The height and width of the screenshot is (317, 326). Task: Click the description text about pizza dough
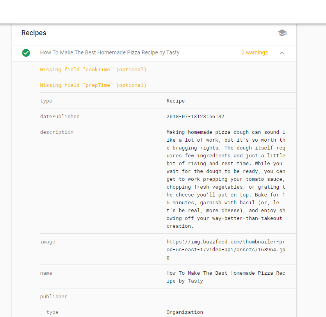click(x=226, y=179)
